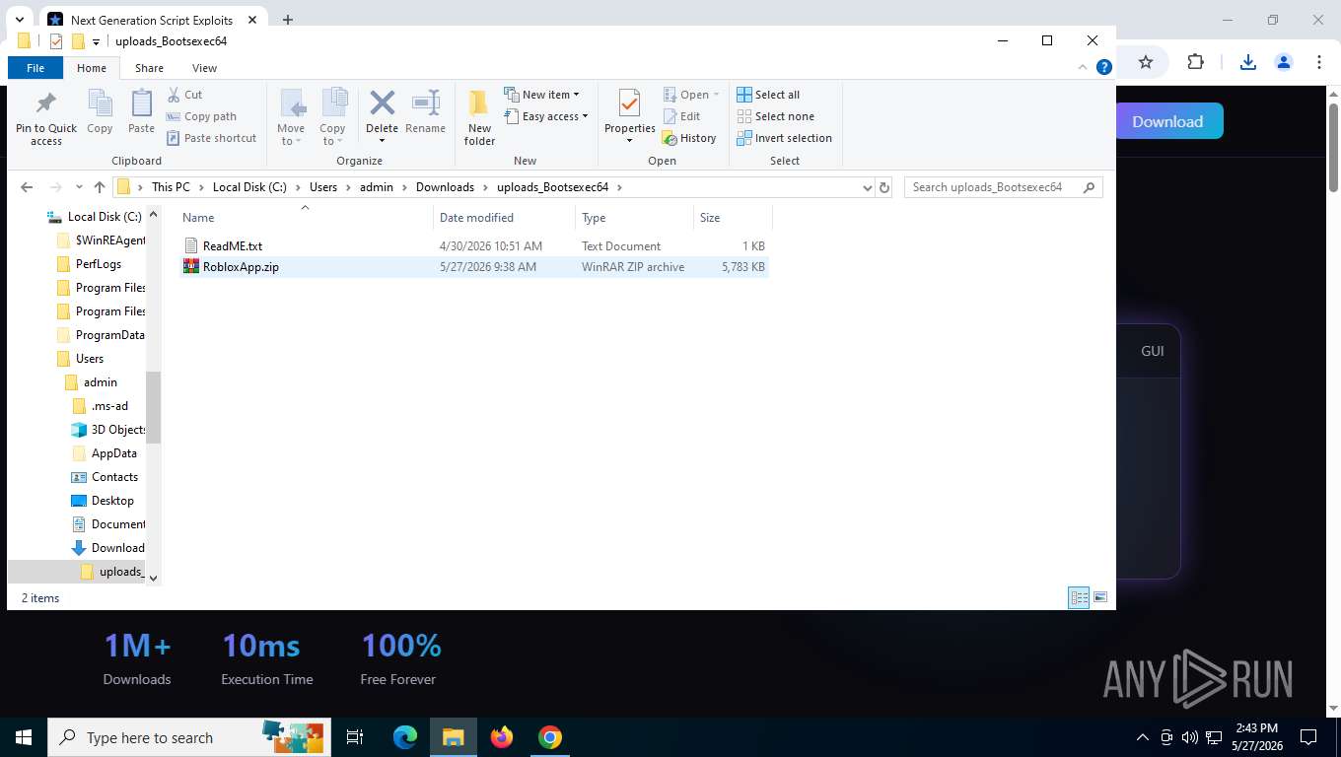Click the red Delete icon
This screenshot has height=757, width=1341.
coord(382,103)
